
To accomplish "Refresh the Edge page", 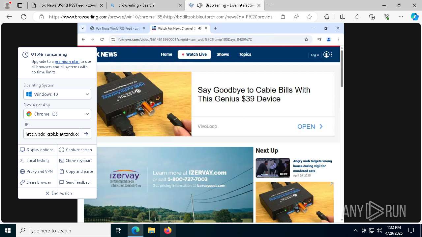I will pyautogui.click(x=24, y=17).
